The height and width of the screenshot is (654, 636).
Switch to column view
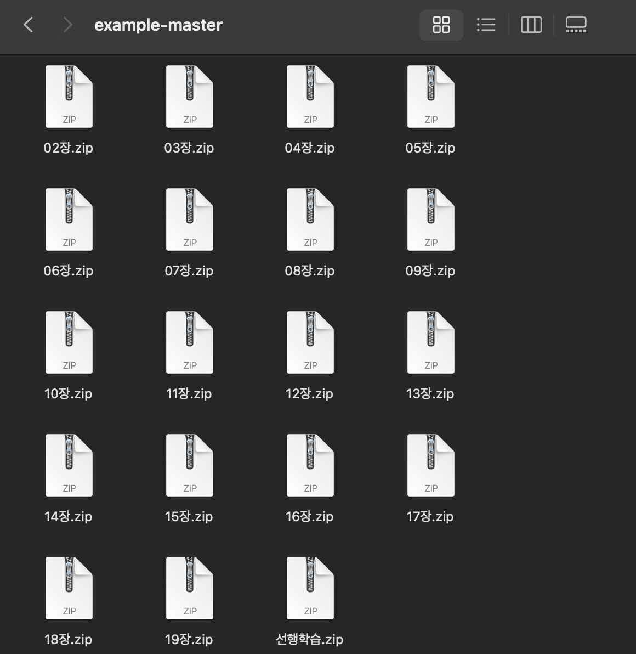click(531, 25)
